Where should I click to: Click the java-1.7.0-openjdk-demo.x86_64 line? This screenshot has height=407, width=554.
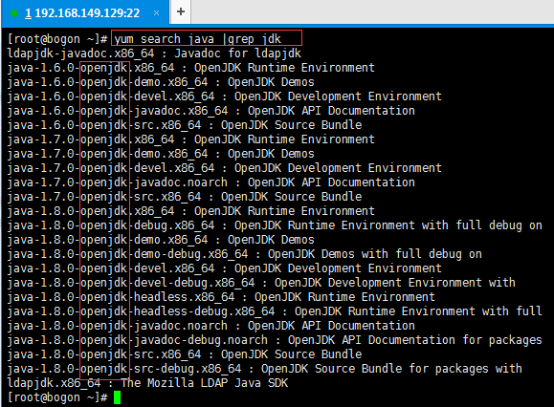[161, 154]
